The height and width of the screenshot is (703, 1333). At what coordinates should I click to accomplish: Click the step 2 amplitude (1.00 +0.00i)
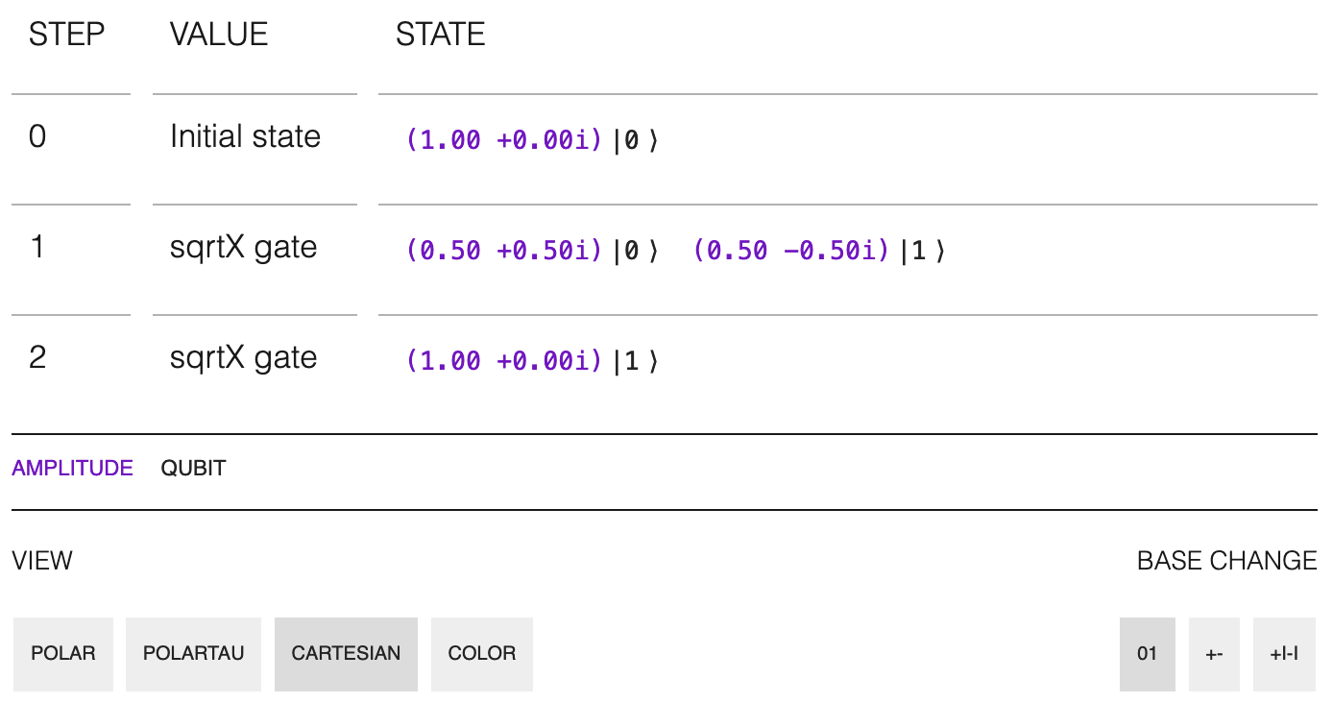(x=504, y=361)
